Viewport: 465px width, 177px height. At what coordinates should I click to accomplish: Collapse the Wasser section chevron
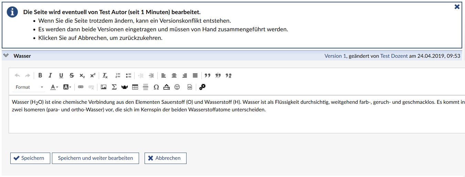(x=6, y=56)
